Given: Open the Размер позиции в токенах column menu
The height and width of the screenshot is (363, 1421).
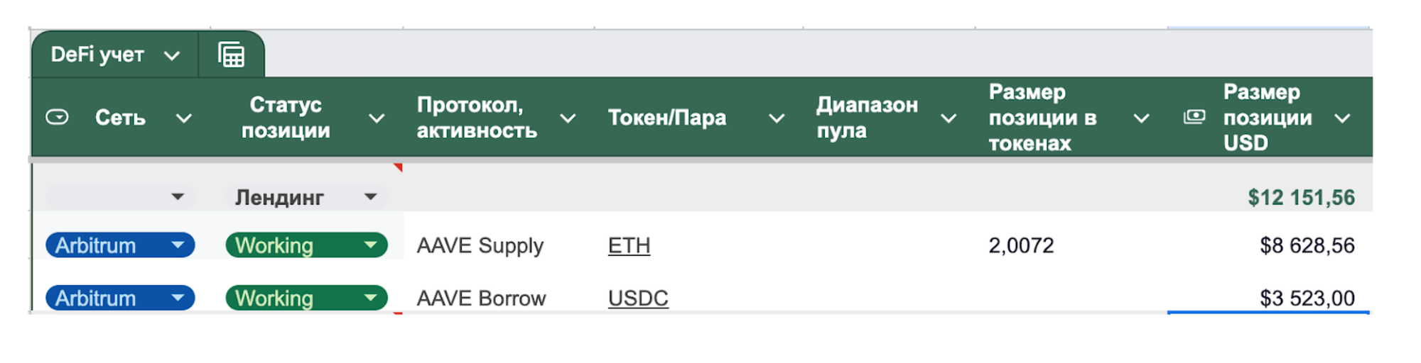Looking at the screenshot, I should tap(1141, 118).
